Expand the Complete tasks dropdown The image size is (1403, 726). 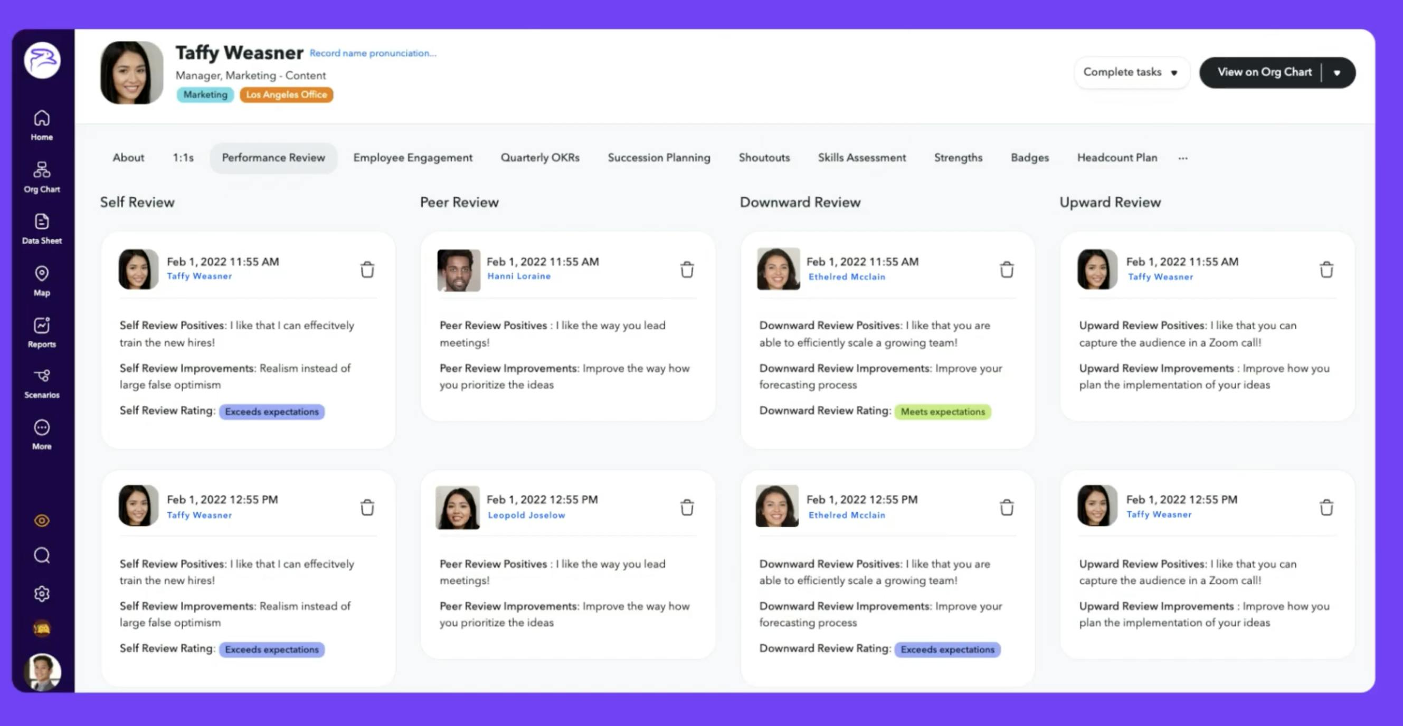pyautogui.click(x=1131, y=72)
